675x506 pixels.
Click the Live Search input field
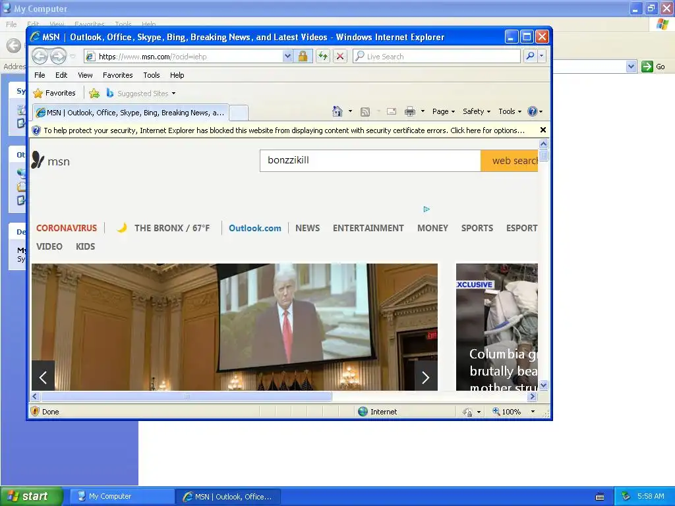436,57
